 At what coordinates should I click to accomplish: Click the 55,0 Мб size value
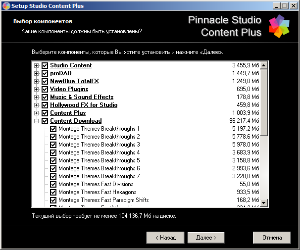pos(250,184)
